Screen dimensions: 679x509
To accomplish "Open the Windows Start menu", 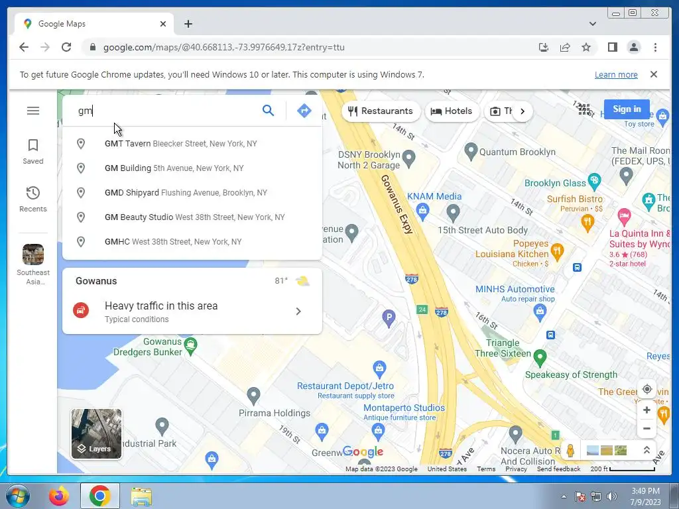I will click(18, 496).
